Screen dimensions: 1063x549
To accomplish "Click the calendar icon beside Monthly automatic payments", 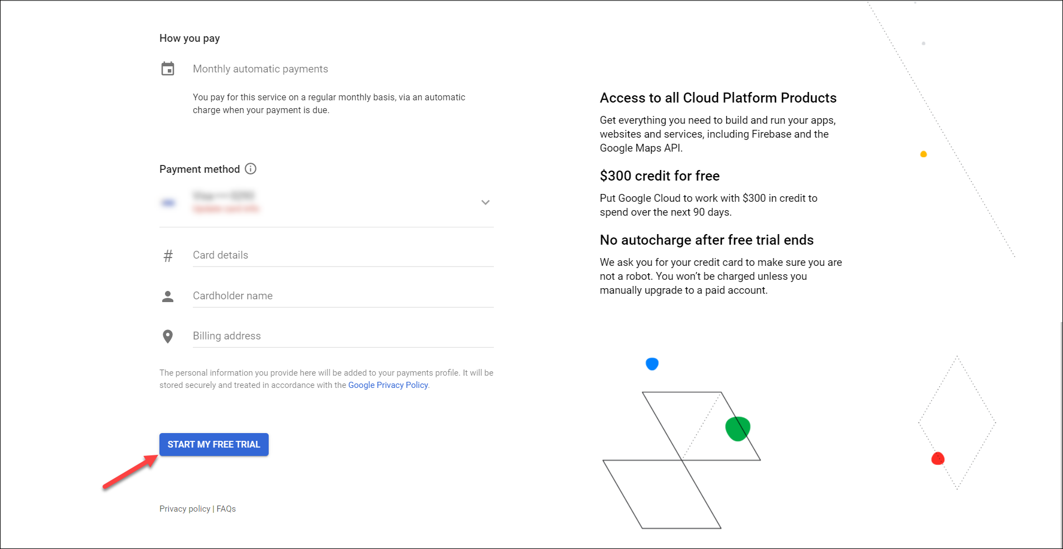I will [168, 69].
